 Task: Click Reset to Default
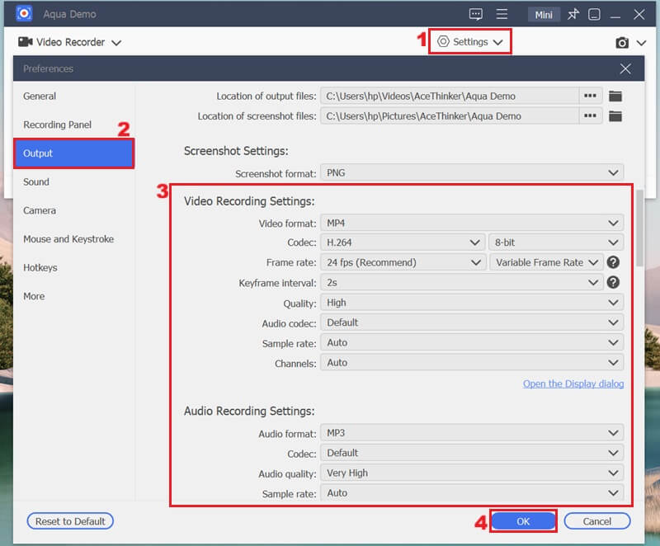(70, 520)
